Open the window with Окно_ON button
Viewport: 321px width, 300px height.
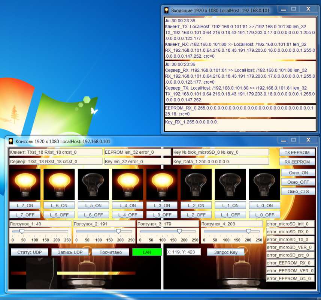coord(298,173)
